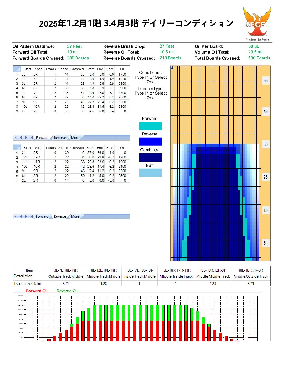Screen dimensions: 287x372
Task: Open the More tab in the lower table
Action: tap(75, 216)
